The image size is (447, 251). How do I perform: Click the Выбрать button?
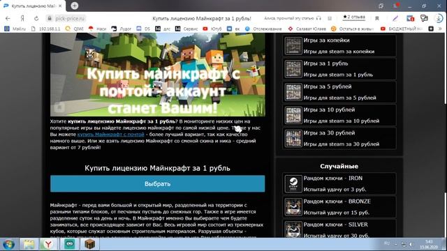[157, 184]
